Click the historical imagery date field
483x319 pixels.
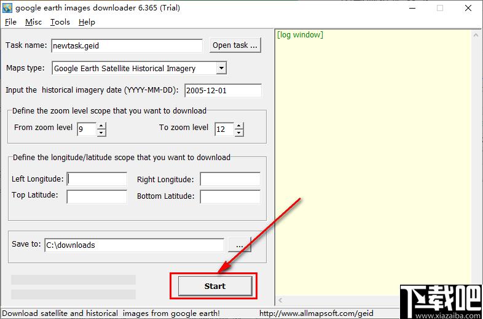click(222, 90)
